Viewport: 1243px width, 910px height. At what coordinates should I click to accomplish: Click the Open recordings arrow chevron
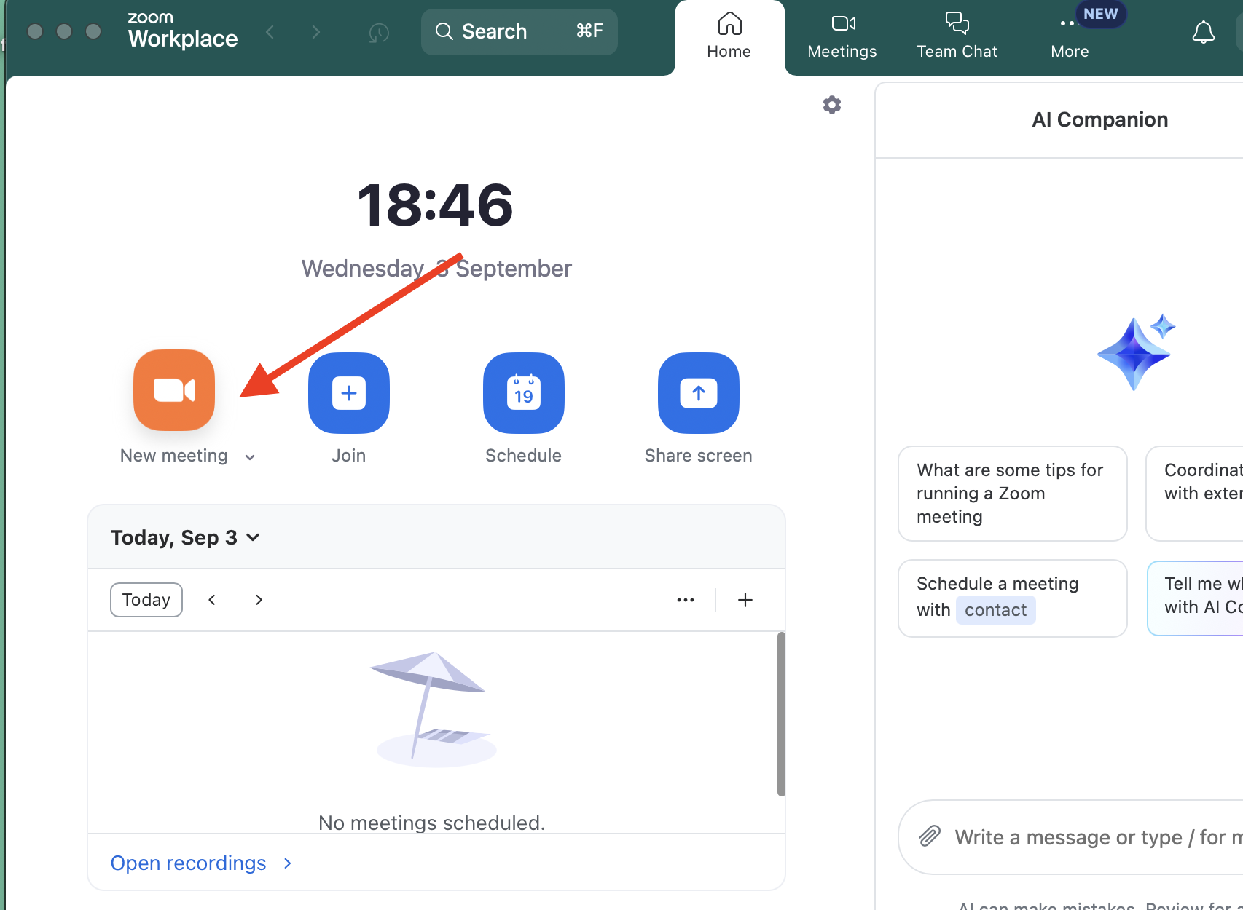point(287,863)
